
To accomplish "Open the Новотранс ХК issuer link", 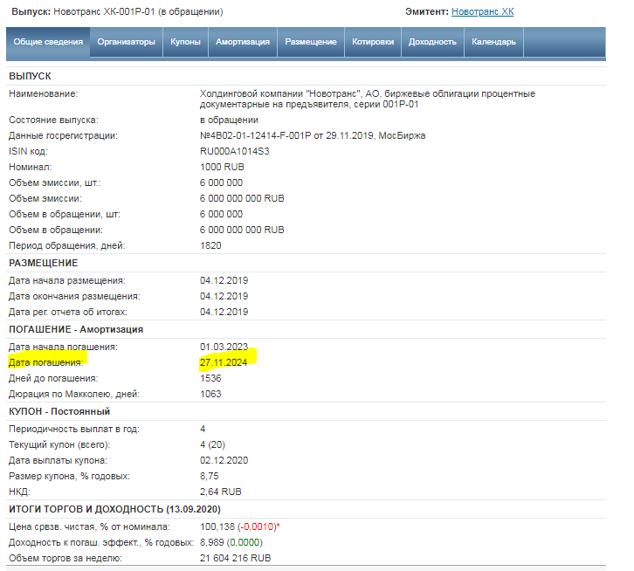I will coord(482,11).
